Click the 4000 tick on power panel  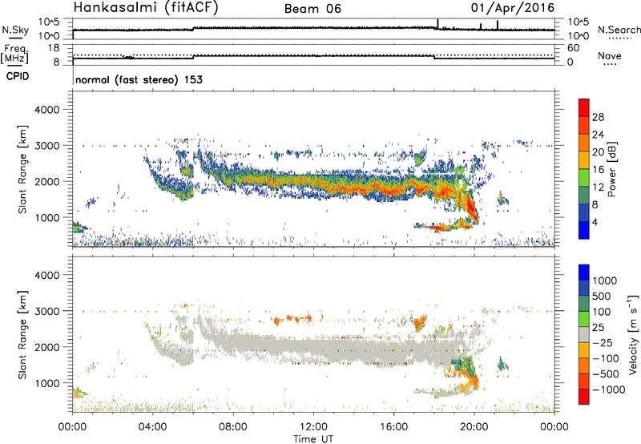[46, 110]
